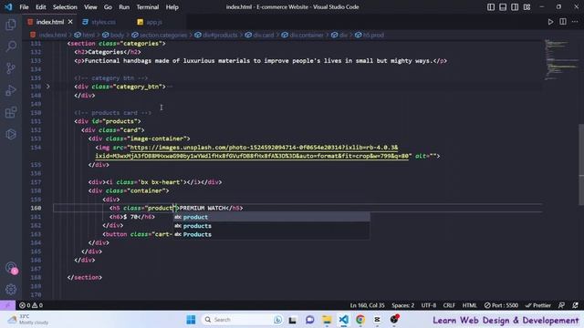Expand folded category_btn div on line 136
584x328 pixels.
click(x=48, y=87)
